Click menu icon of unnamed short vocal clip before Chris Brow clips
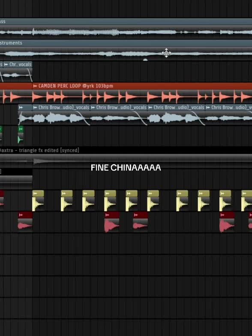Screen dimensions: 252x336 [21, 108]
